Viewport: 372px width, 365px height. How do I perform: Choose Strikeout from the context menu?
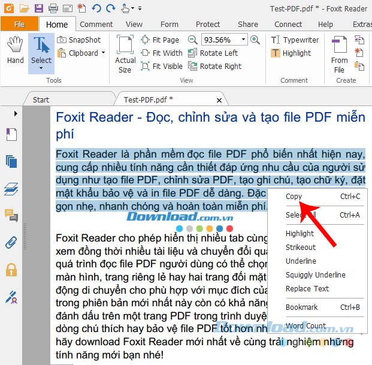(317, 248)
